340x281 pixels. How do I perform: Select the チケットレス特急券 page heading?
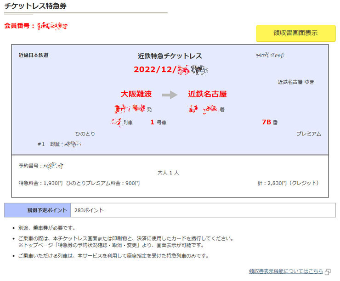(x=35, y=6)
